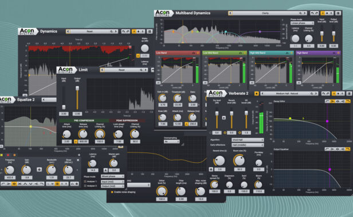Select high cut filter in Output Equalizer
This screenshot has width=353, height=217.
(348, 149)
